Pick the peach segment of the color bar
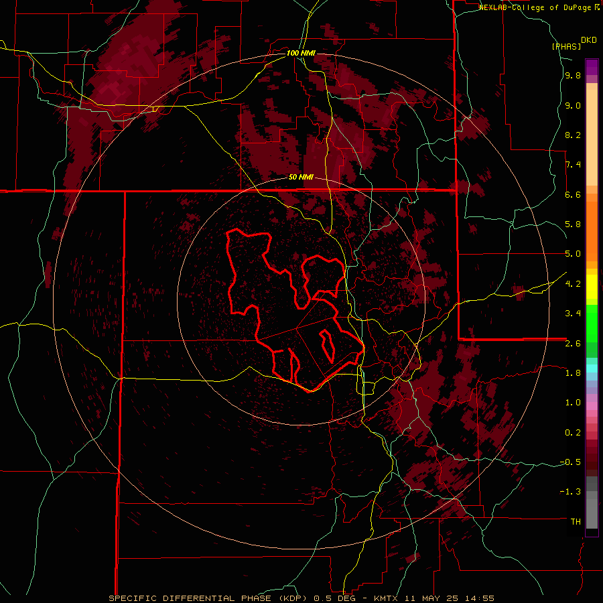Image resolution: width=603 pixels, height=603 pixels. pyautogui.click(x=592, y=139)
